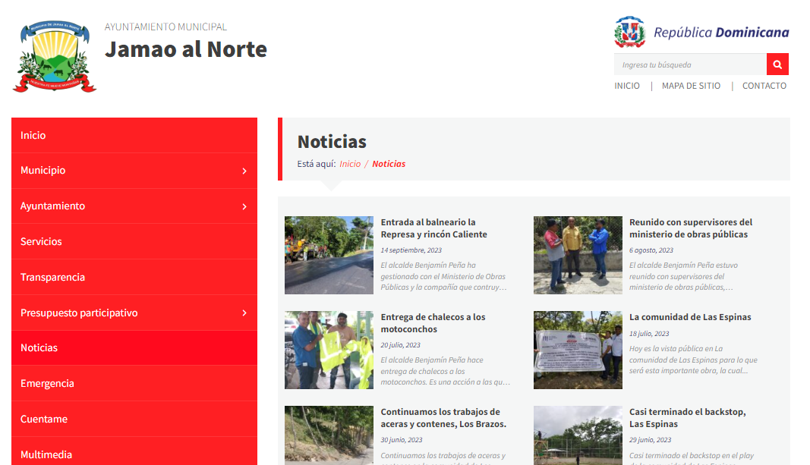Click the '30 junio, 2023' date text
The image size is (810, 465).
coord(402,440)
